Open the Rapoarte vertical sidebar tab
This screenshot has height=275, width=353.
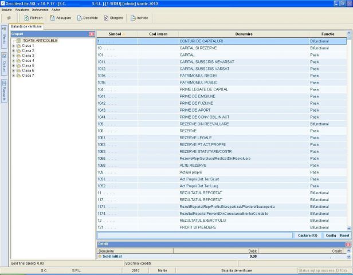(x=4, y=91)
